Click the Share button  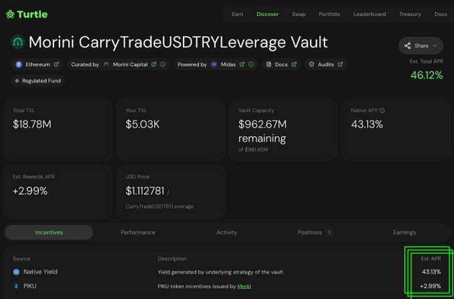coord(421,46)
